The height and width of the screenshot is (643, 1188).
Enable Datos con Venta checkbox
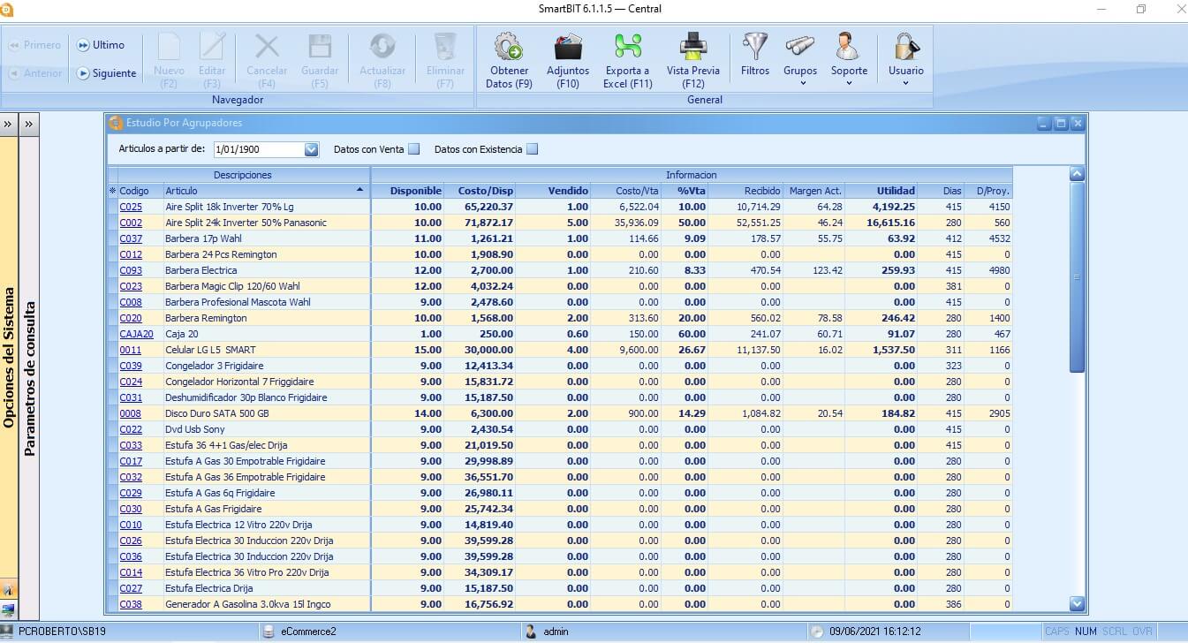[413, 149]
